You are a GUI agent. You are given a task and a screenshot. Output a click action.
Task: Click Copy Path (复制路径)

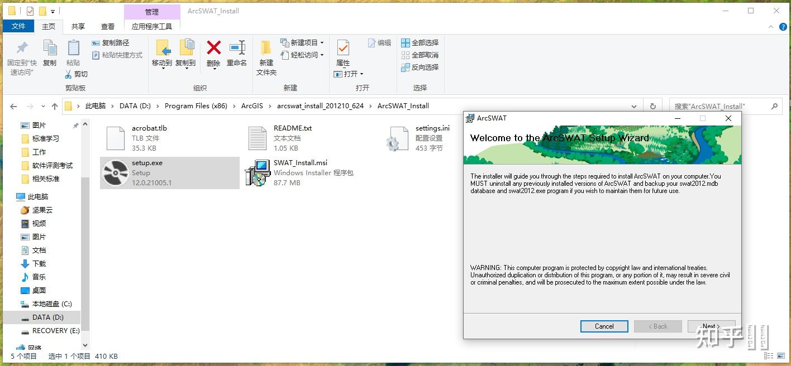click(x=110, y=42)
